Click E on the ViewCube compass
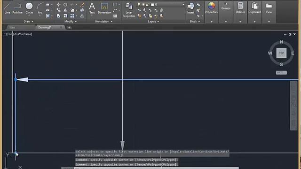301x169 pixels. (293, 53)
